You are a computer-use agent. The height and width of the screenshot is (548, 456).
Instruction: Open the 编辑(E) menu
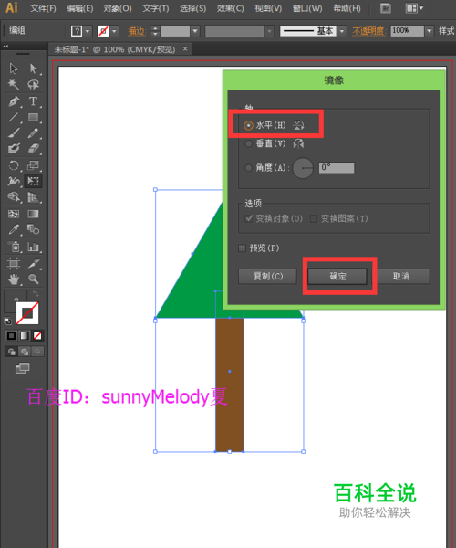coord(80,8)
